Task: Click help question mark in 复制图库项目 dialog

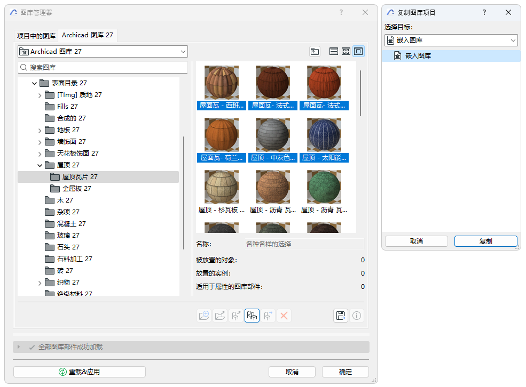Action: [x=484, y=12]
